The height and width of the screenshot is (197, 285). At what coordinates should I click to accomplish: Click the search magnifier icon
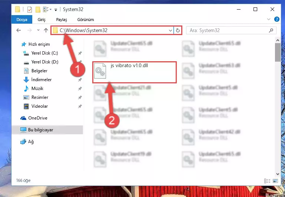tap(271, 30)
